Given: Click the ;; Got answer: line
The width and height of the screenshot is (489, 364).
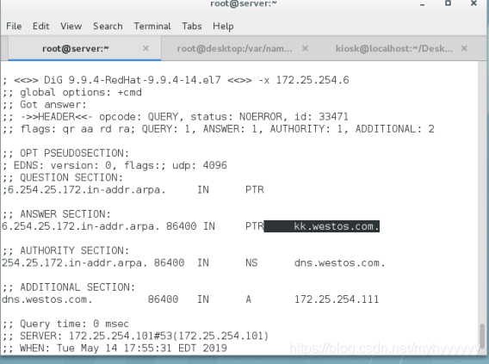Looking at the screenshot, I should (x=44, y=105).
